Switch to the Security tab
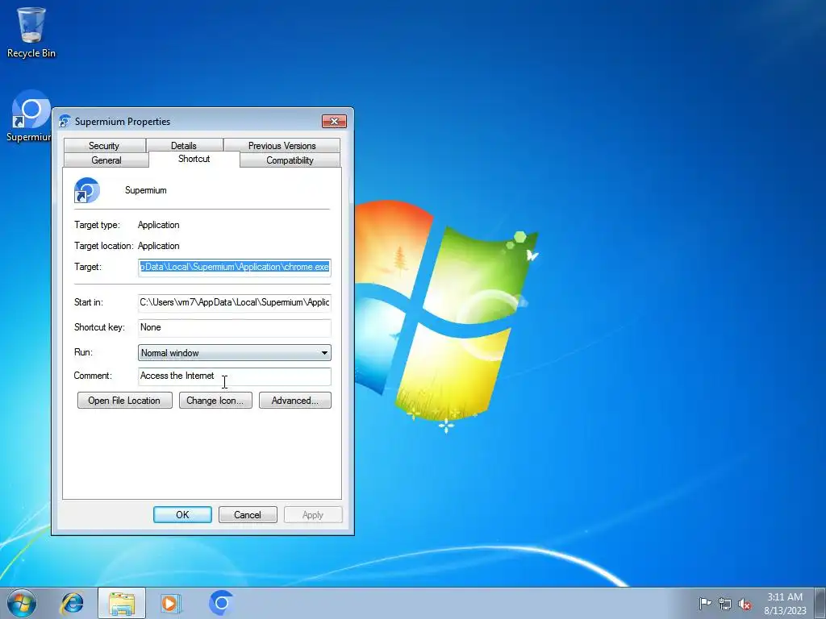 (x=104, y=145)
